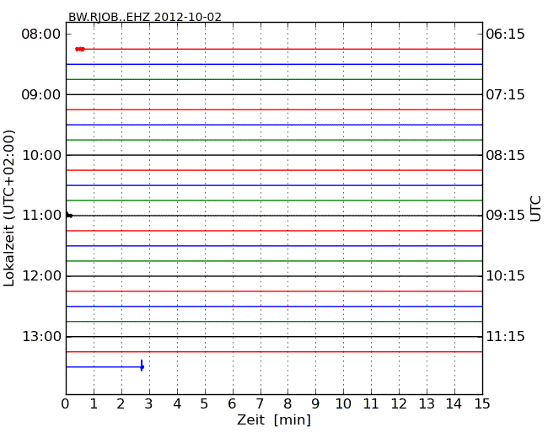Click the 11:15 UTC tick label

point(505,336)
